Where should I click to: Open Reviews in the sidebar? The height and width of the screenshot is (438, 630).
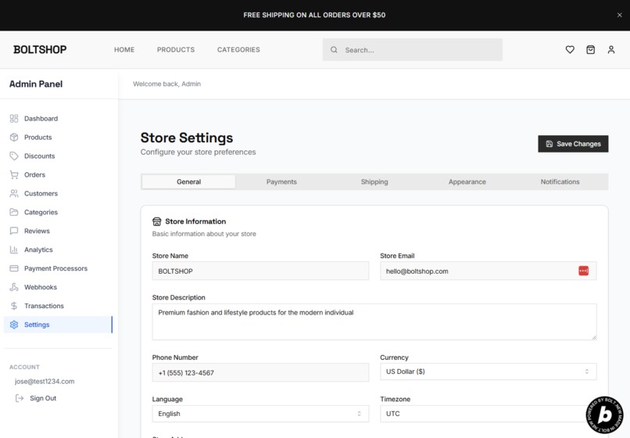coord(59,231)
